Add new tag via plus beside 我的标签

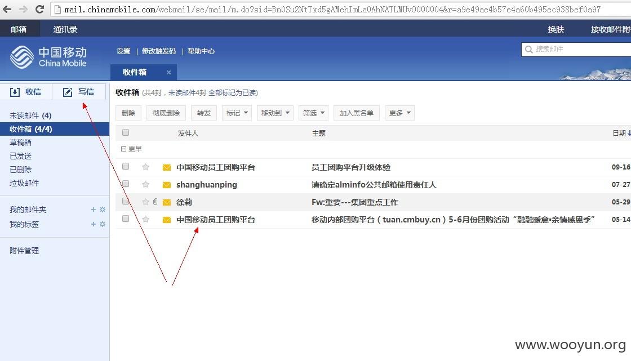coord(94,224)
